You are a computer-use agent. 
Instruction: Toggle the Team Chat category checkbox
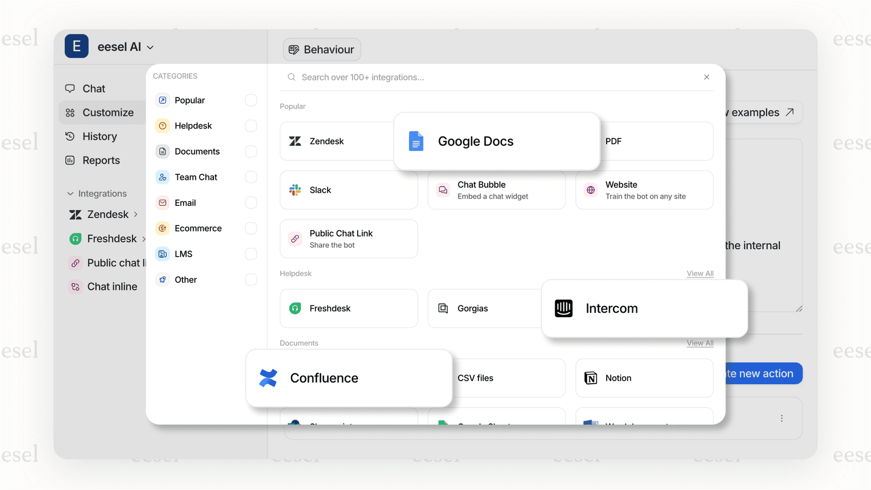251,177
